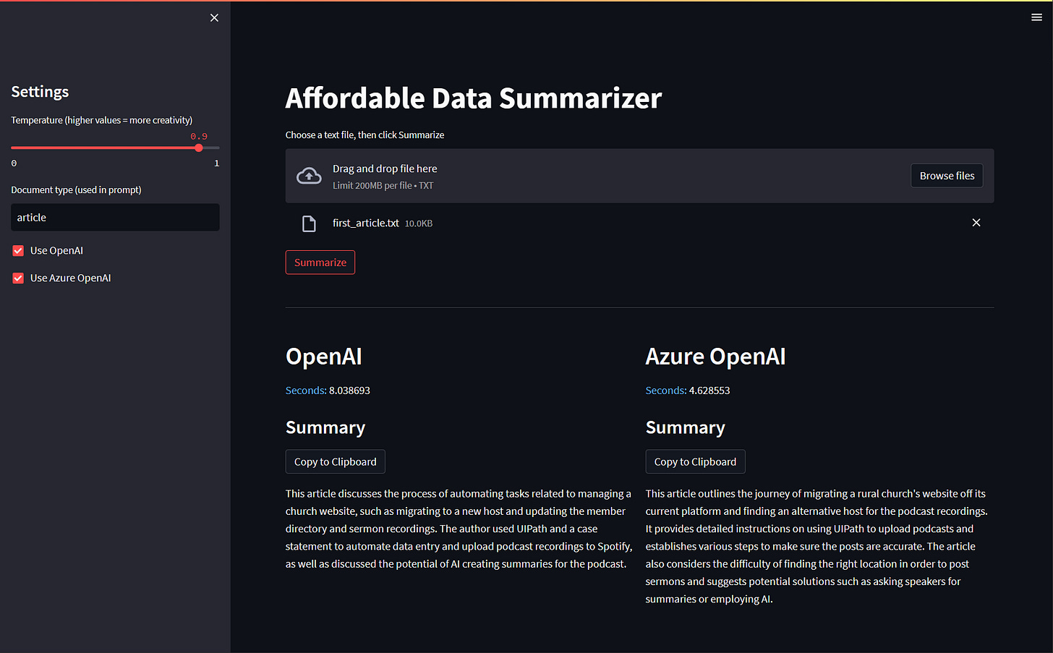Uncheck the Use Azure OpenAI checkbox
Screen dimensions: 1053x653
(18, 278)
